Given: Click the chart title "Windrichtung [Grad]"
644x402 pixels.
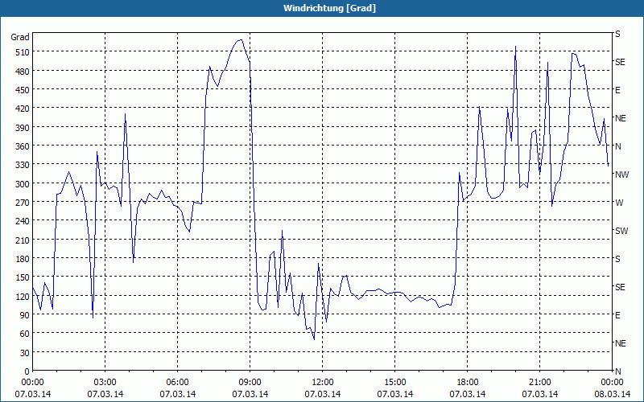Looking at the screenshot, I should 329,8.
